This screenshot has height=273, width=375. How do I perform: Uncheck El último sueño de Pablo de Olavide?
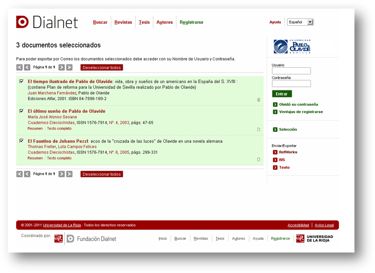point(22,111)
